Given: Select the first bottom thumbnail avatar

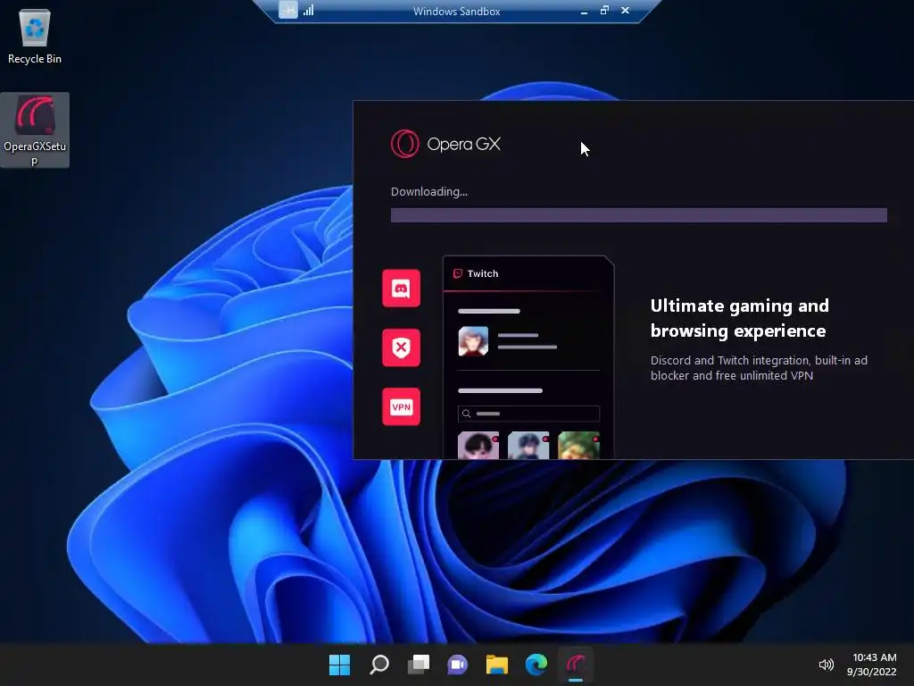Looking at the screenshot, I should (x=478, y=445).
